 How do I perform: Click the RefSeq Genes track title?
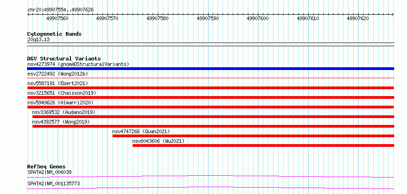(47, 167)
